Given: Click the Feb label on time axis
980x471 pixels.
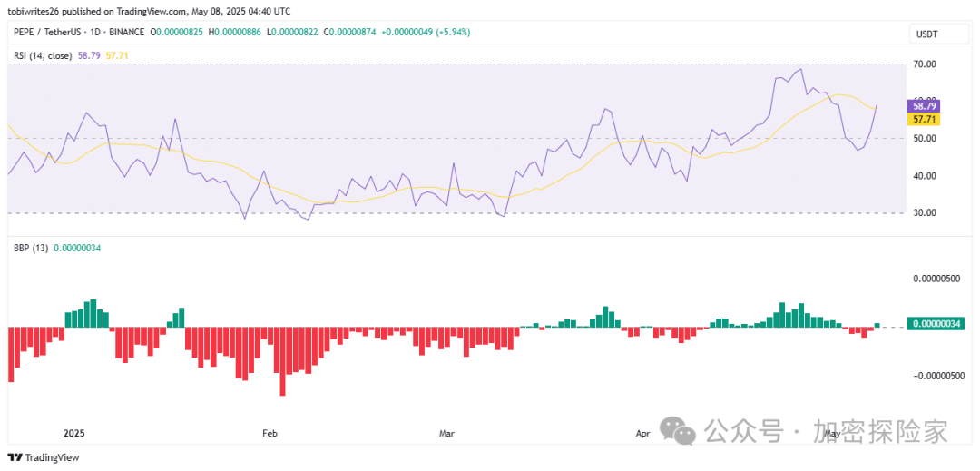Looking at the screenshot, I should 269,433.
